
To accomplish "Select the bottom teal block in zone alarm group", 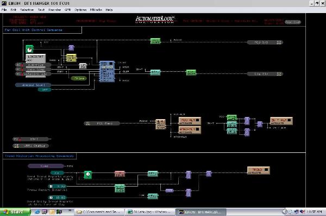I will click(x=231, y=132).
